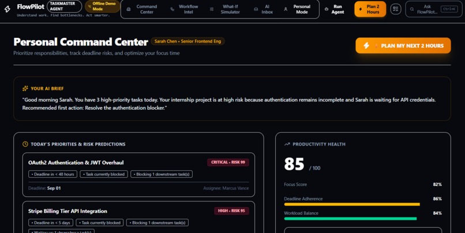Click the Personal Command Center heading
This screenshot has width=465, height=233.
[x=81, y=41]
